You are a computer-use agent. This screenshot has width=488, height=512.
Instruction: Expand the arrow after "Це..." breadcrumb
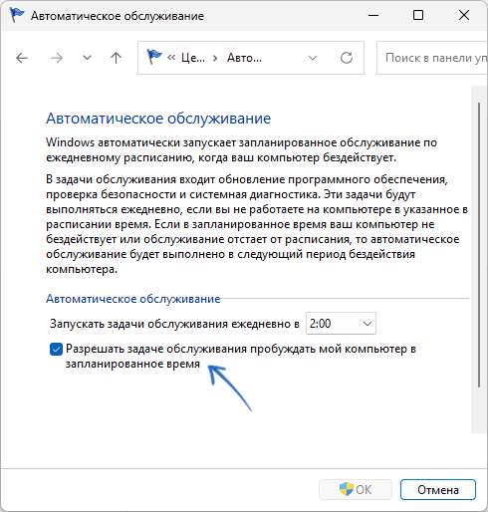215,59
